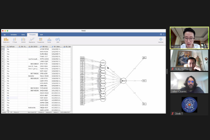Click the filter funnel icon in status bar
The image size is (210, 140).
point(8,112)
